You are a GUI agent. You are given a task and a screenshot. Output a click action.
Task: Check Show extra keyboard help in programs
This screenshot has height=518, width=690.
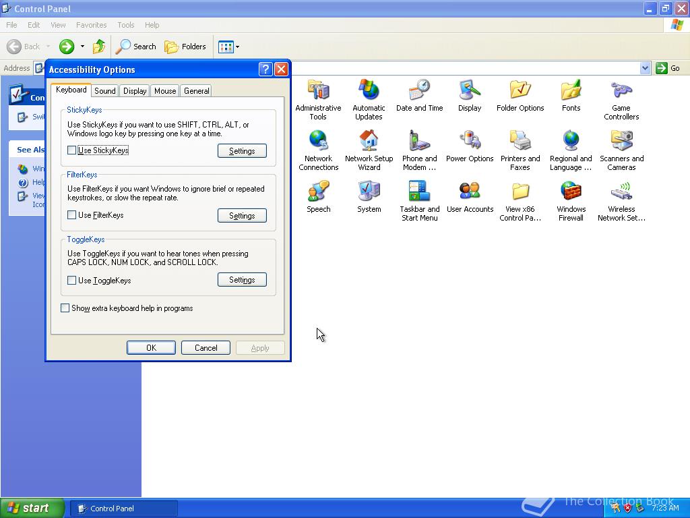click(65, 308)
